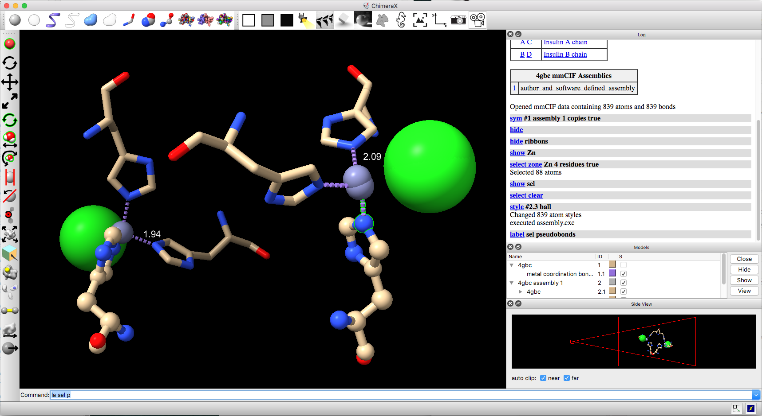Open the command history dropdown arrow
This screenshot has width=762, height=416.
[756, 395]
